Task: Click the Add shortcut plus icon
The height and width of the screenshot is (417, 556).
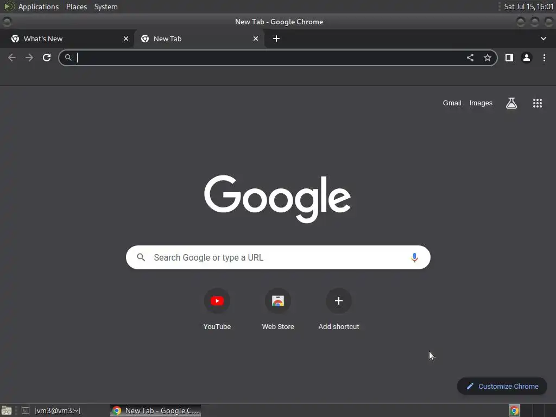Action: pos(339,301)
